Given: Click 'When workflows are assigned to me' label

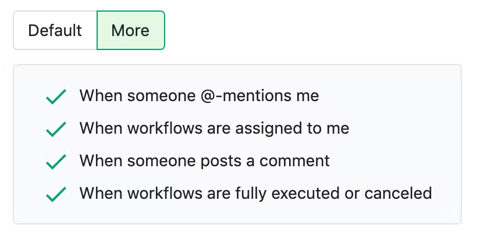Looking at the screenshot, I should [x=214, y=128].
